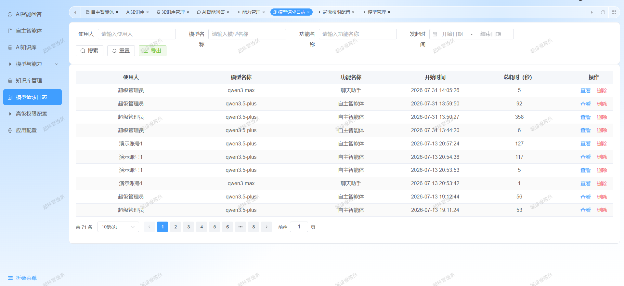Click the 重置 button
This screenshot has width=624, height=286.
point(121,51)
